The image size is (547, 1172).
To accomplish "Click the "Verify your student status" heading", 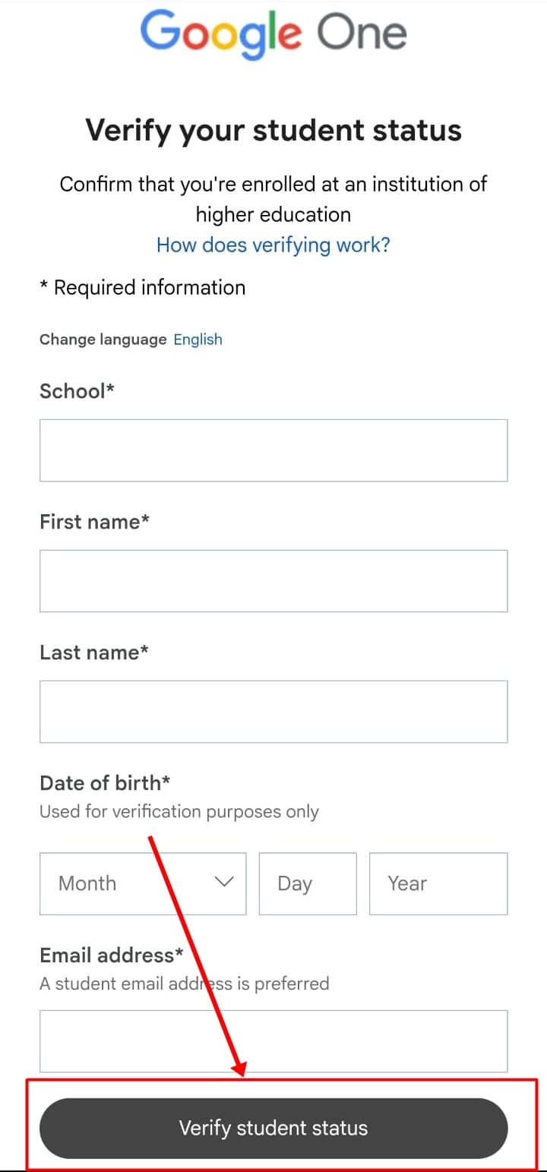I will click(x=273, y=130).
